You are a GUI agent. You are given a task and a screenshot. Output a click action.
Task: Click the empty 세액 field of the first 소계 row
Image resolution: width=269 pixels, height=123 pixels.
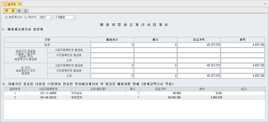(x=243, y=60)
